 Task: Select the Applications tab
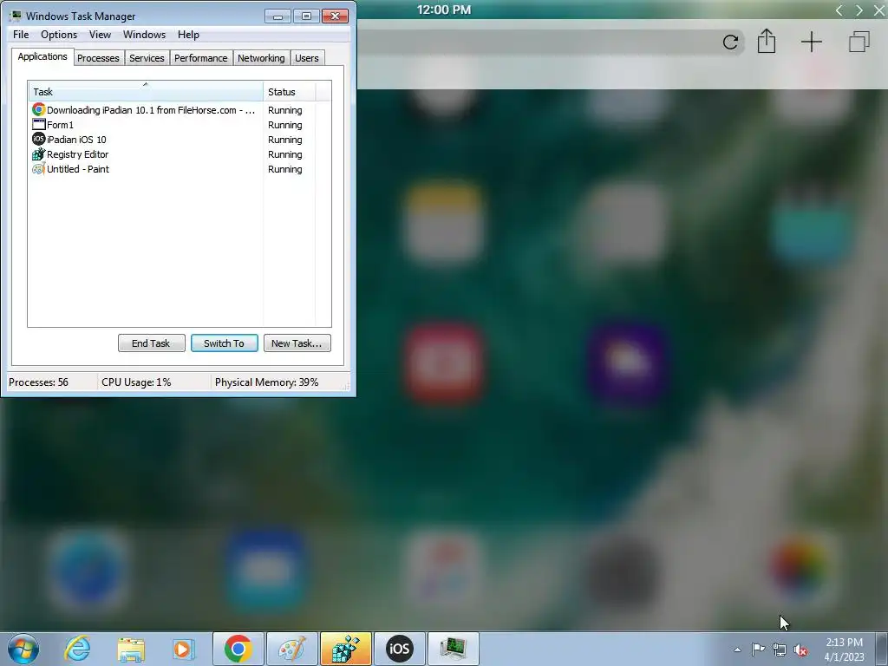pyautogui.click(x=42, y=56)
